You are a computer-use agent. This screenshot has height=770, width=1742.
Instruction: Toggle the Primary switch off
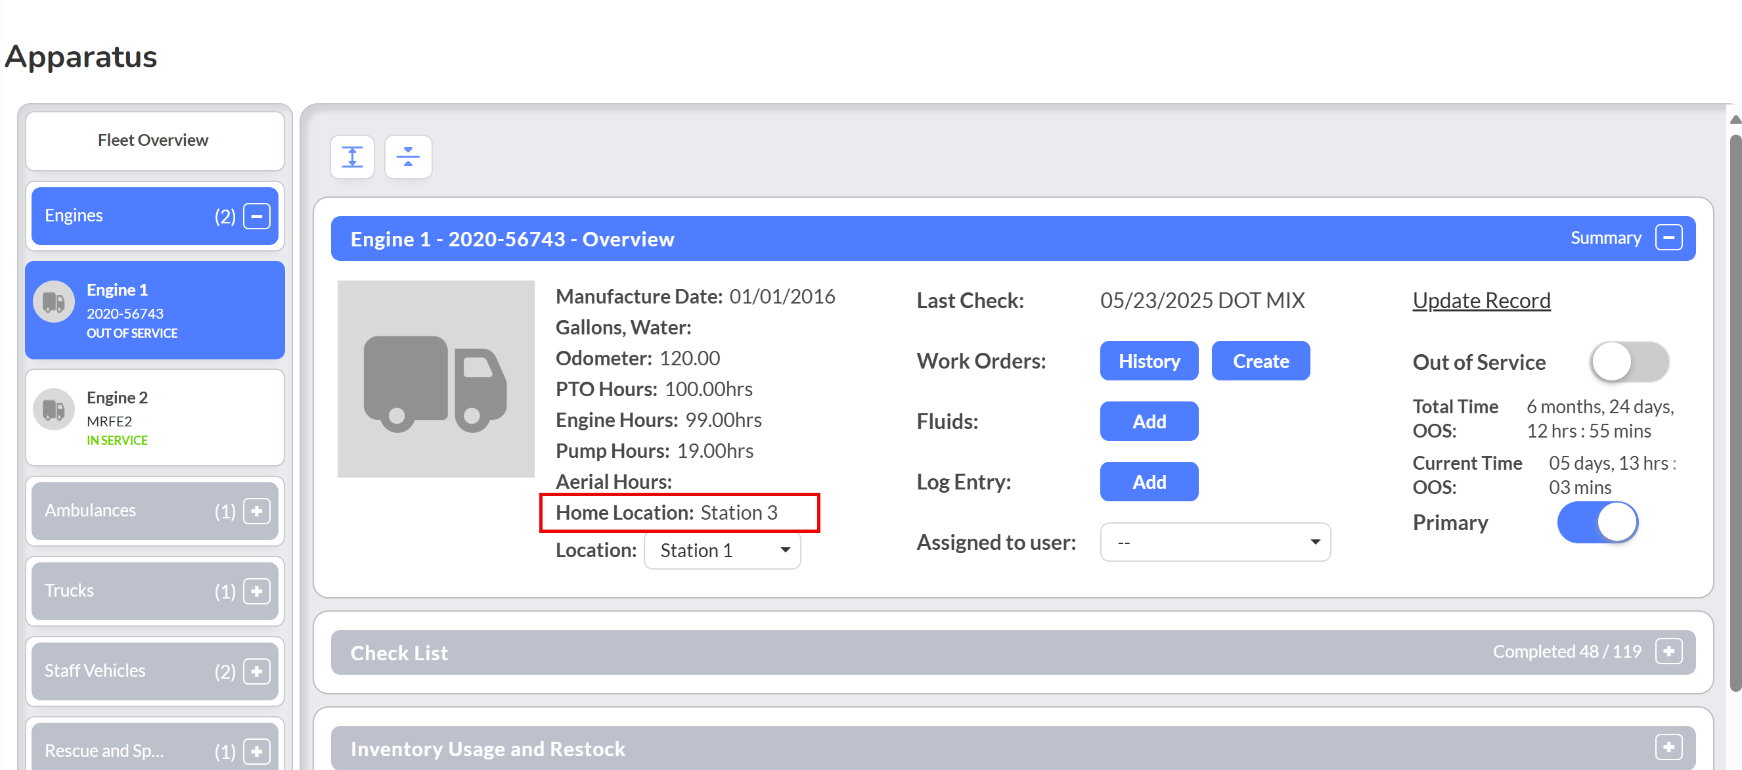[x=1597, y=522]
